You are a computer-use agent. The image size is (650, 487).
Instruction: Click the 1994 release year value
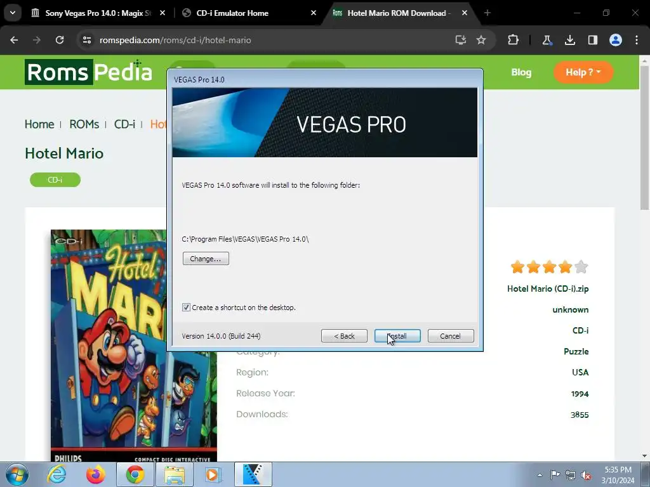580,393
